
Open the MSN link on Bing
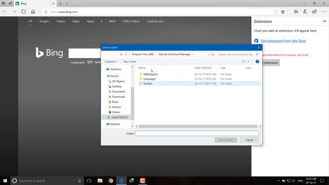tap(112, 21)
